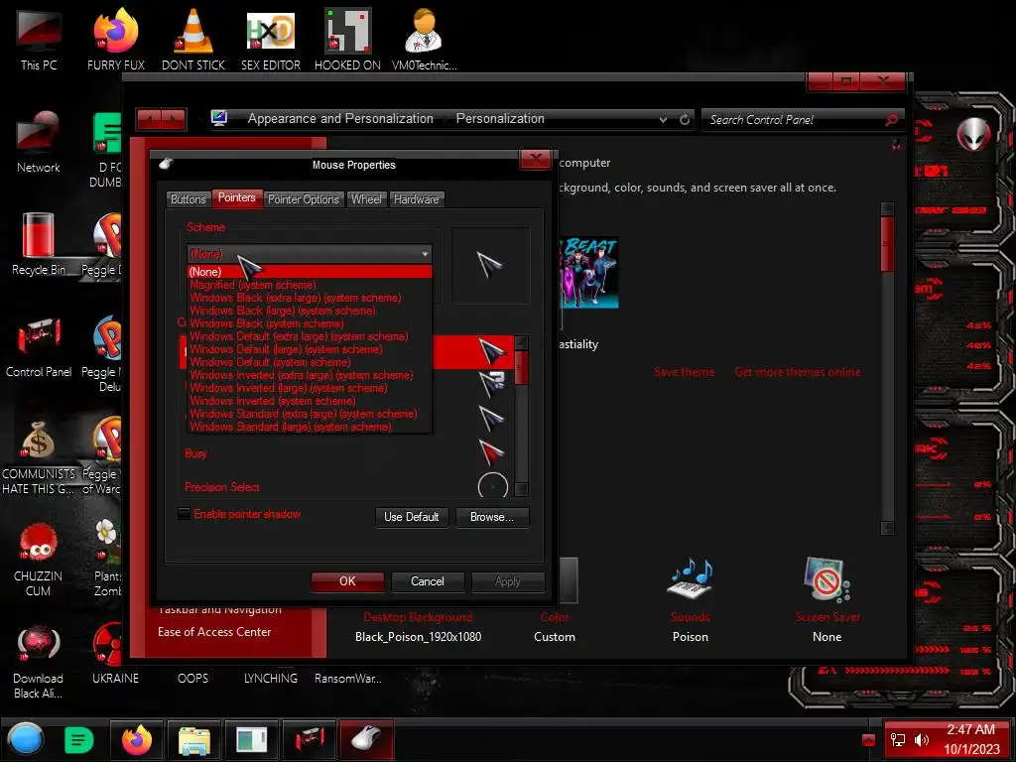Switch to the Pointers tab
The width and height of the screenshot is (1016, 762).
pos(236,197)
